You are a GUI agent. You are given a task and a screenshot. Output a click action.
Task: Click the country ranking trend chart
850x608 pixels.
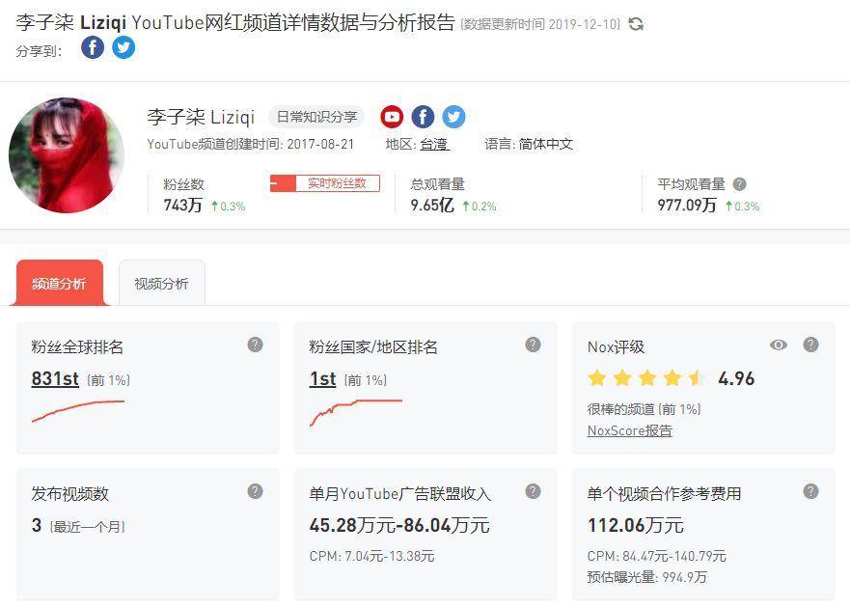point(356,412)
